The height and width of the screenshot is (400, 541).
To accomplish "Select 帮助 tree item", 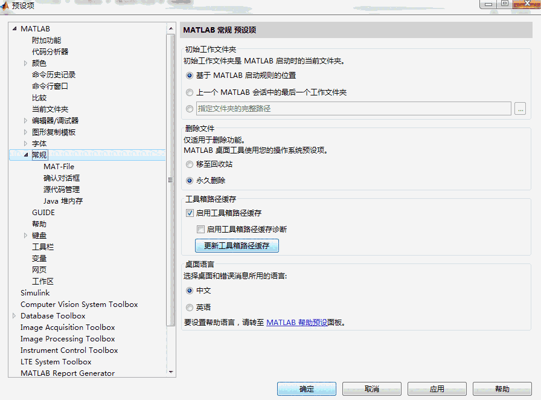I will click(39, 224).
